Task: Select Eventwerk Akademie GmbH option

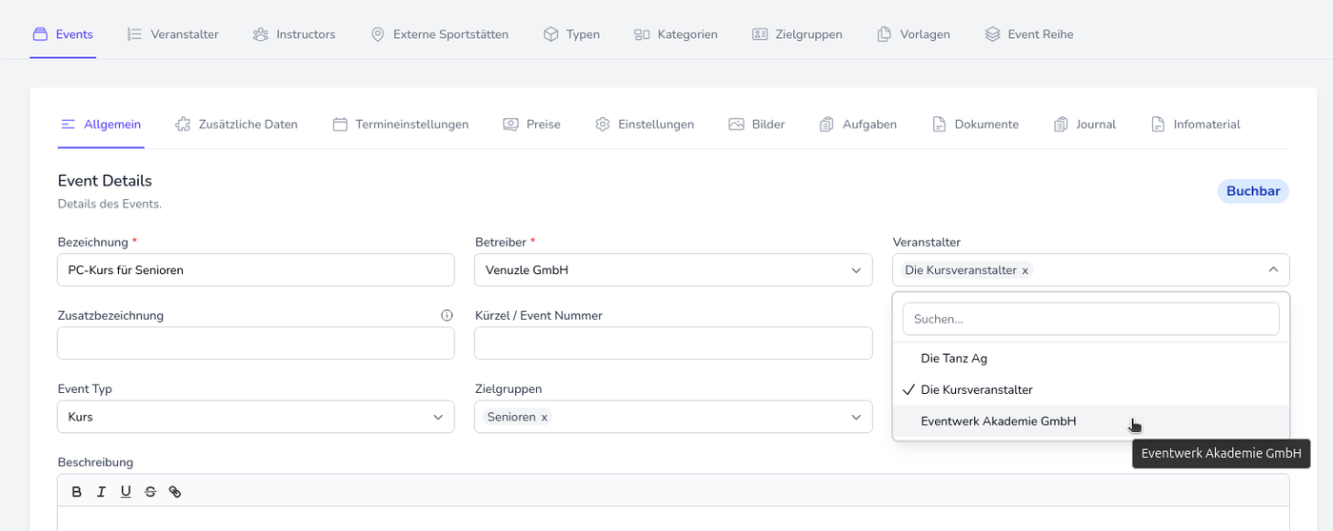Action: coord(998,422)
